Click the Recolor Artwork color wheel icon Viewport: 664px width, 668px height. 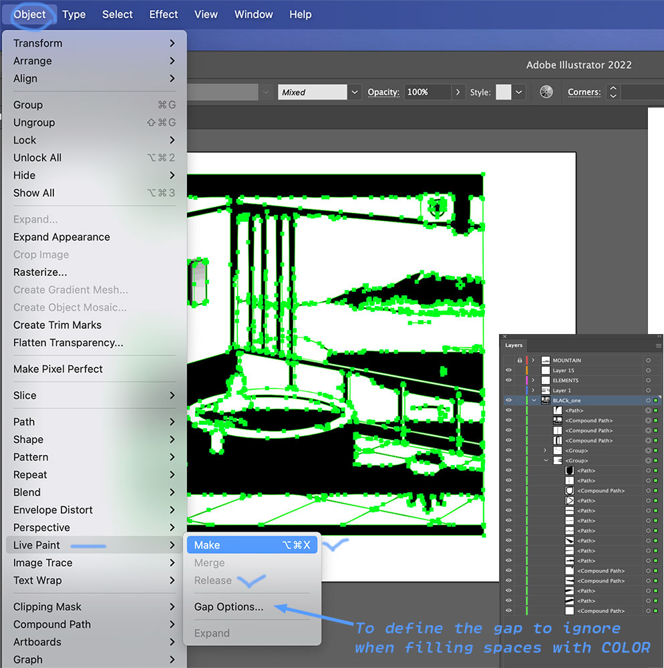pyautogui.click(x=546, y=92)
